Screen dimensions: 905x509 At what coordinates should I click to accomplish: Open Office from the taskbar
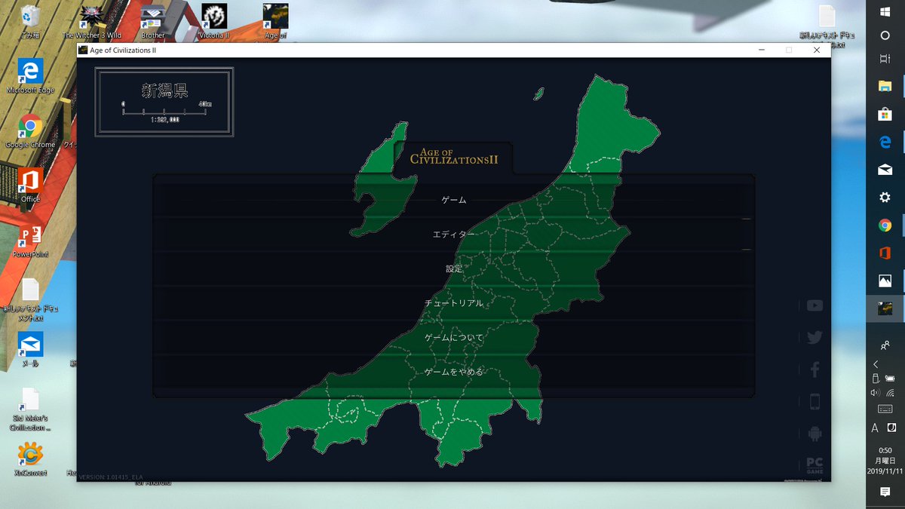885,253
